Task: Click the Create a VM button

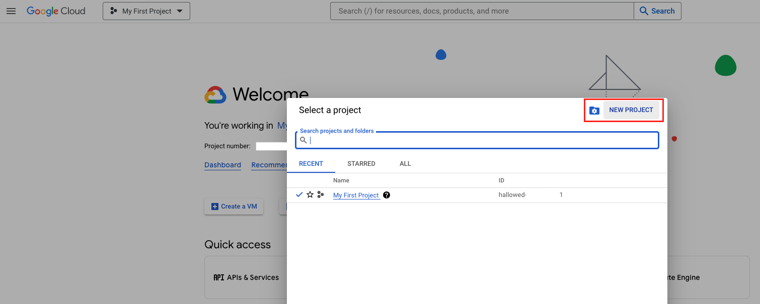Action: 234,207
